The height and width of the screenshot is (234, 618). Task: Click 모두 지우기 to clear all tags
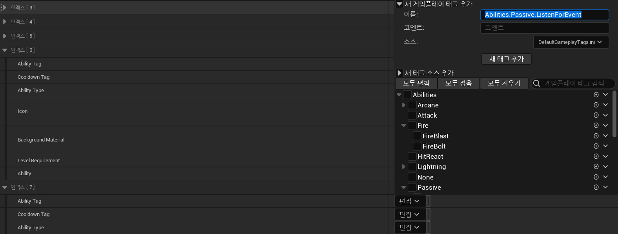coord(504,83)
